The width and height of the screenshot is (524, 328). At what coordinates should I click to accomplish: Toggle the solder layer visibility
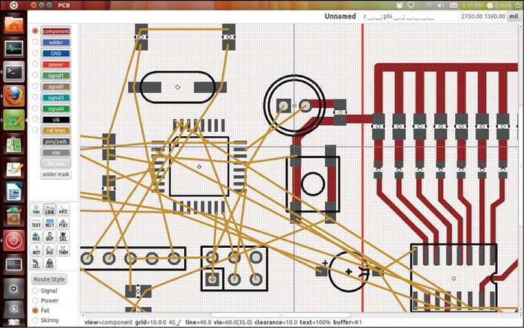tap(56, 43)
